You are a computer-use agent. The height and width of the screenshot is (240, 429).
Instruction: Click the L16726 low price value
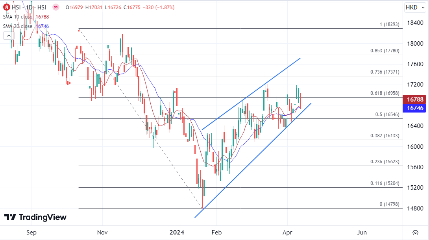click(x=113, y=7)
